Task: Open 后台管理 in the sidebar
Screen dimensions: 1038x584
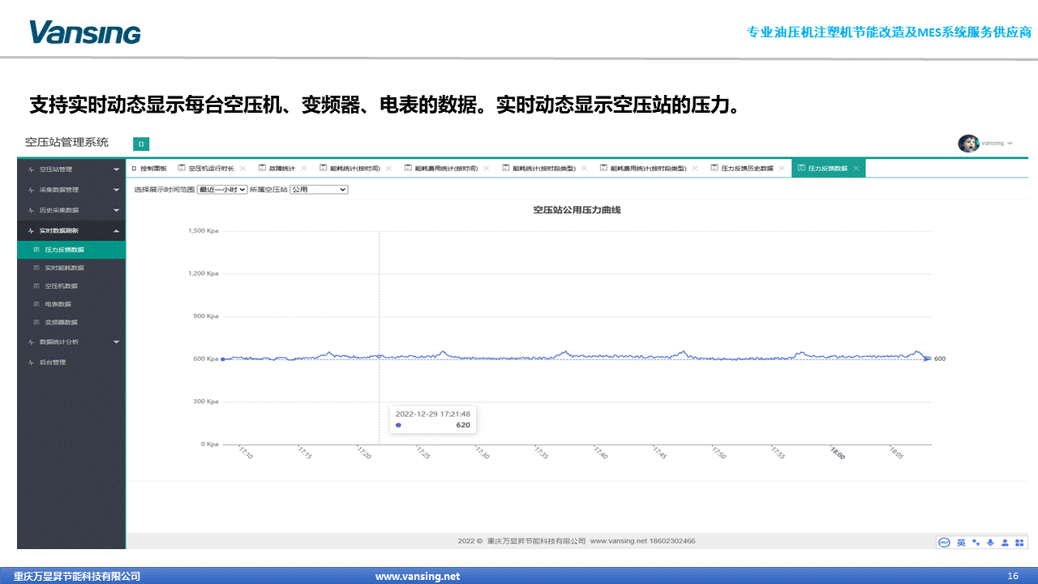Action: (x=53, y=363)
